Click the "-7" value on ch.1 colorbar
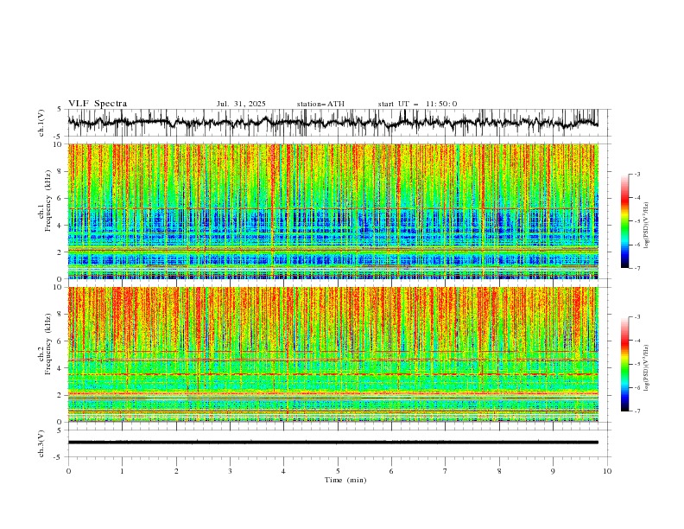The height and width of the screenshot is (529, 684). point(636,268)
